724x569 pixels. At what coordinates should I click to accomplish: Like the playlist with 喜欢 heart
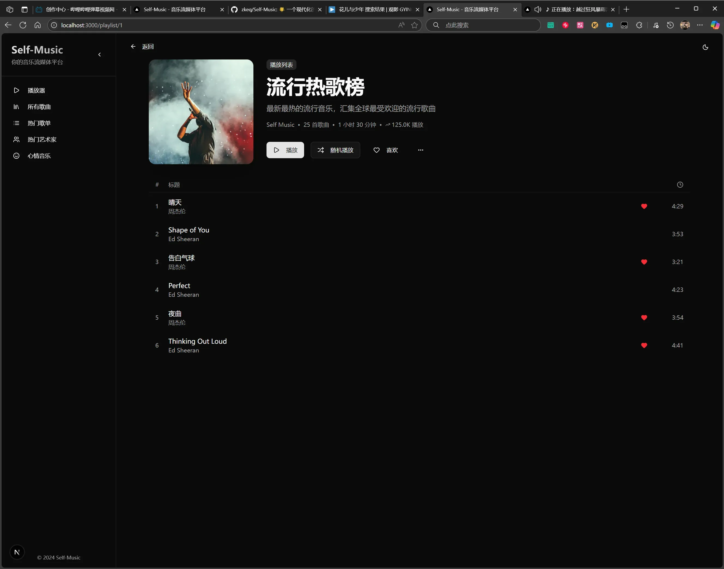tap(385, 150)
